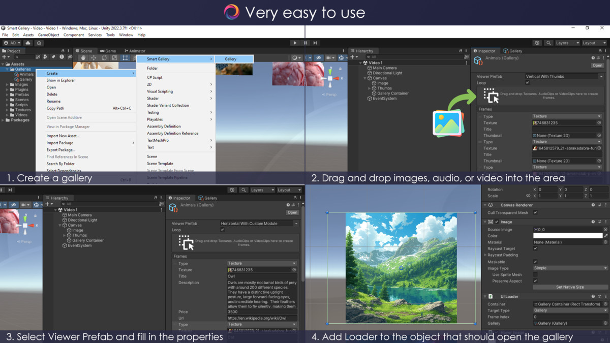Image resolution: width=610 pixels, height=343 pixels.
Task: Open the Canvas Renderer component kebab menu
Action: coord(606,205)
